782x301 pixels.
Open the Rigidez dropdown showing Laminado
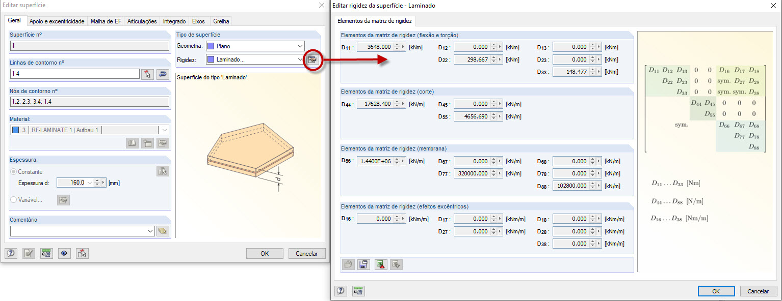[x=301, y=59]
